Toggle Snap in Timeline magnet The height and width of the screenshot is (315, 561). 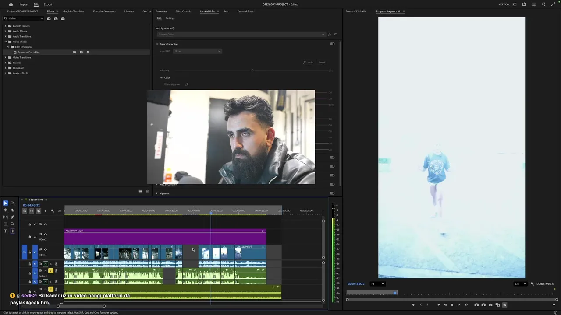[x=32, y=211]
